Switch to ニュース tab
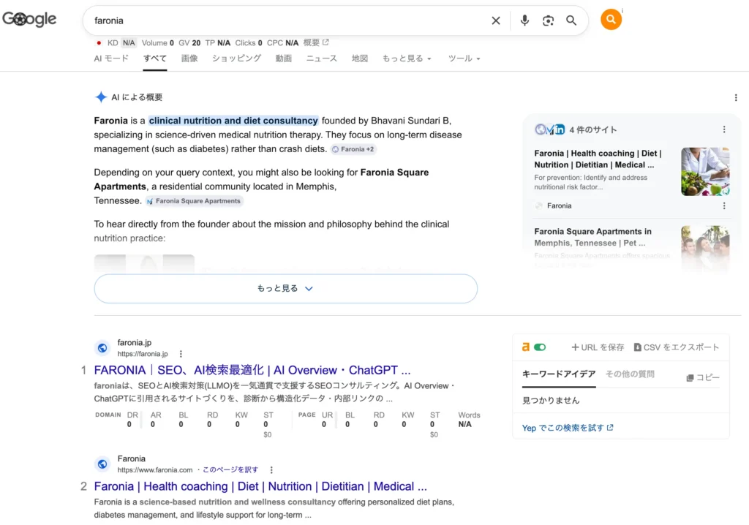The height and width of the screenshot is (525, 749). pyautogui.click(x=322, y=58)
